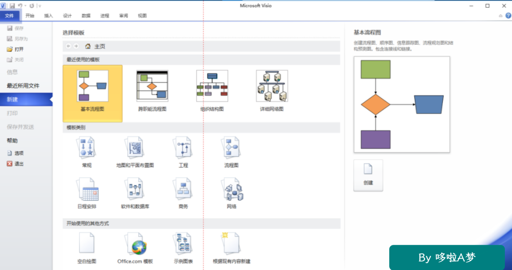Open the 商务 template category
Image resolution: width=512 pixels, height=270 pixels.
[183, 194]
